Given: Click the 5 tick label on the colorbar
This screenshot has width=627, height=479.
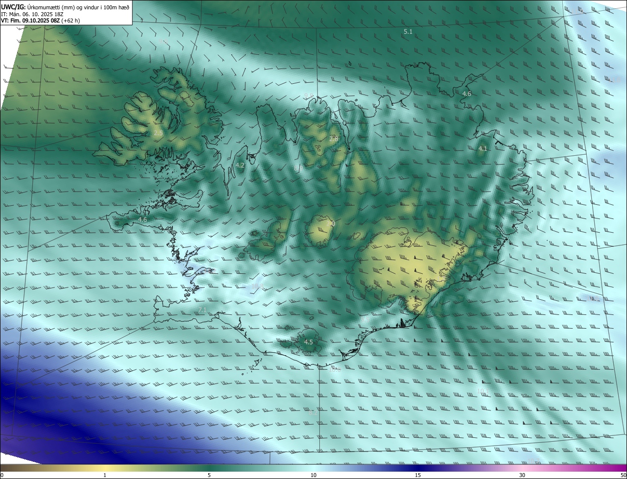Looking at the screenshot, I should pyautogui.click(x=209, y=475).
